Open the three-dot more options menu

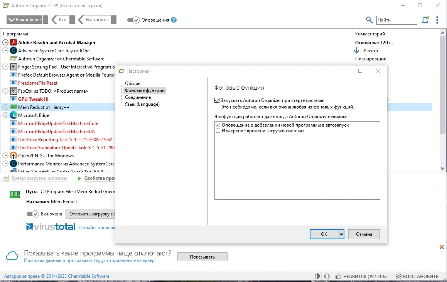click(437, 20)
